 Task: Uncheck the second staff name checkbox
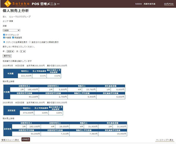pos(13,37)
